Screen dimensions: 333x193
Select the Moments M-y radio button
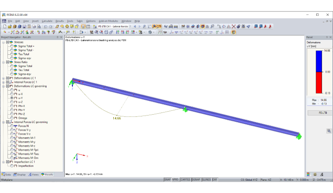pyautogui.click(x=12, y=142)
